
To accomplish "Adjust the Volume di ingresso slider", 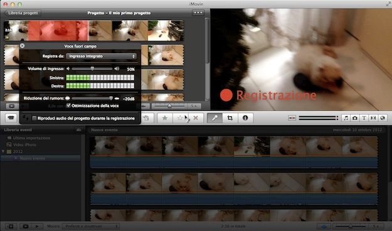I will pos(92,69).
